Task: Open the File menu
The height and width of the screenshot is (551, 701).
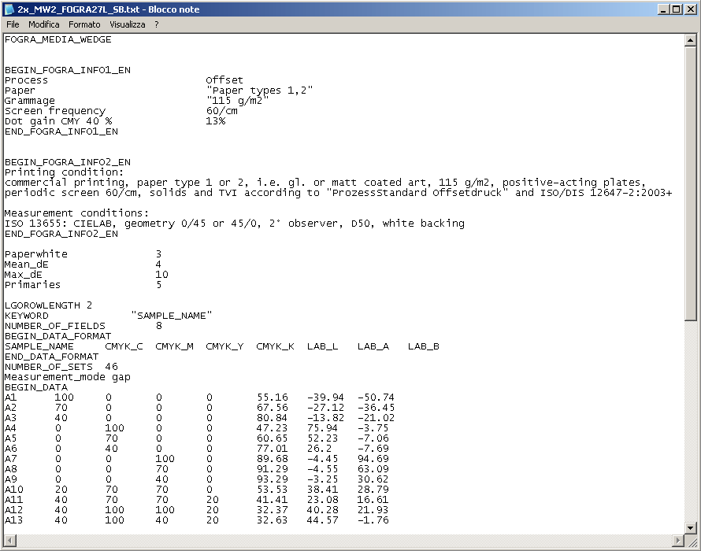Action: (13, 24)
